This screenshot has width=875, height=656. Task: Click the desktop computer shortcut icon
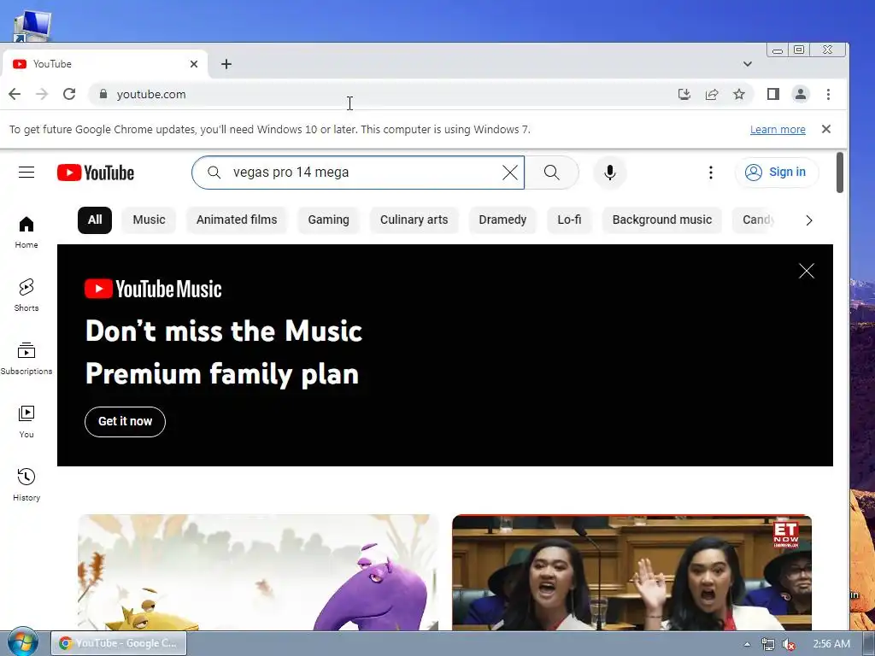point(32,26)
